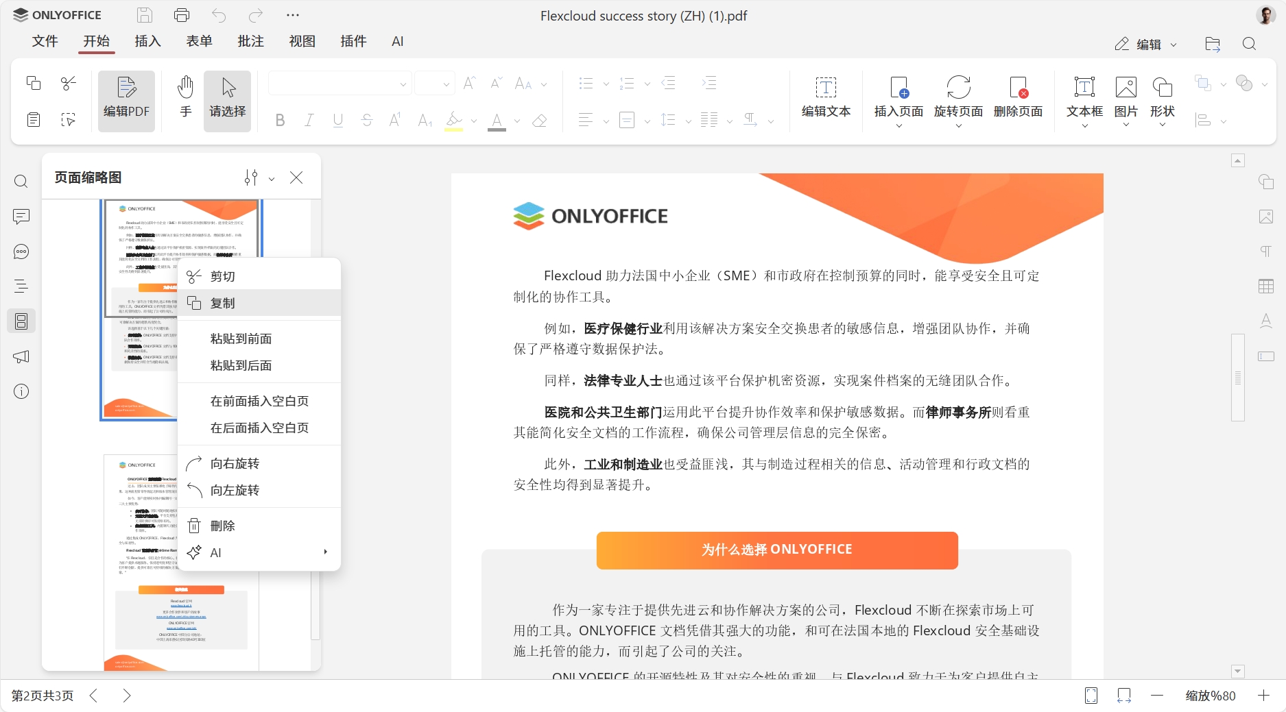Open search from the top-right magnifier
This screenshot has height=712, width=1286.
coord(1250,44)
